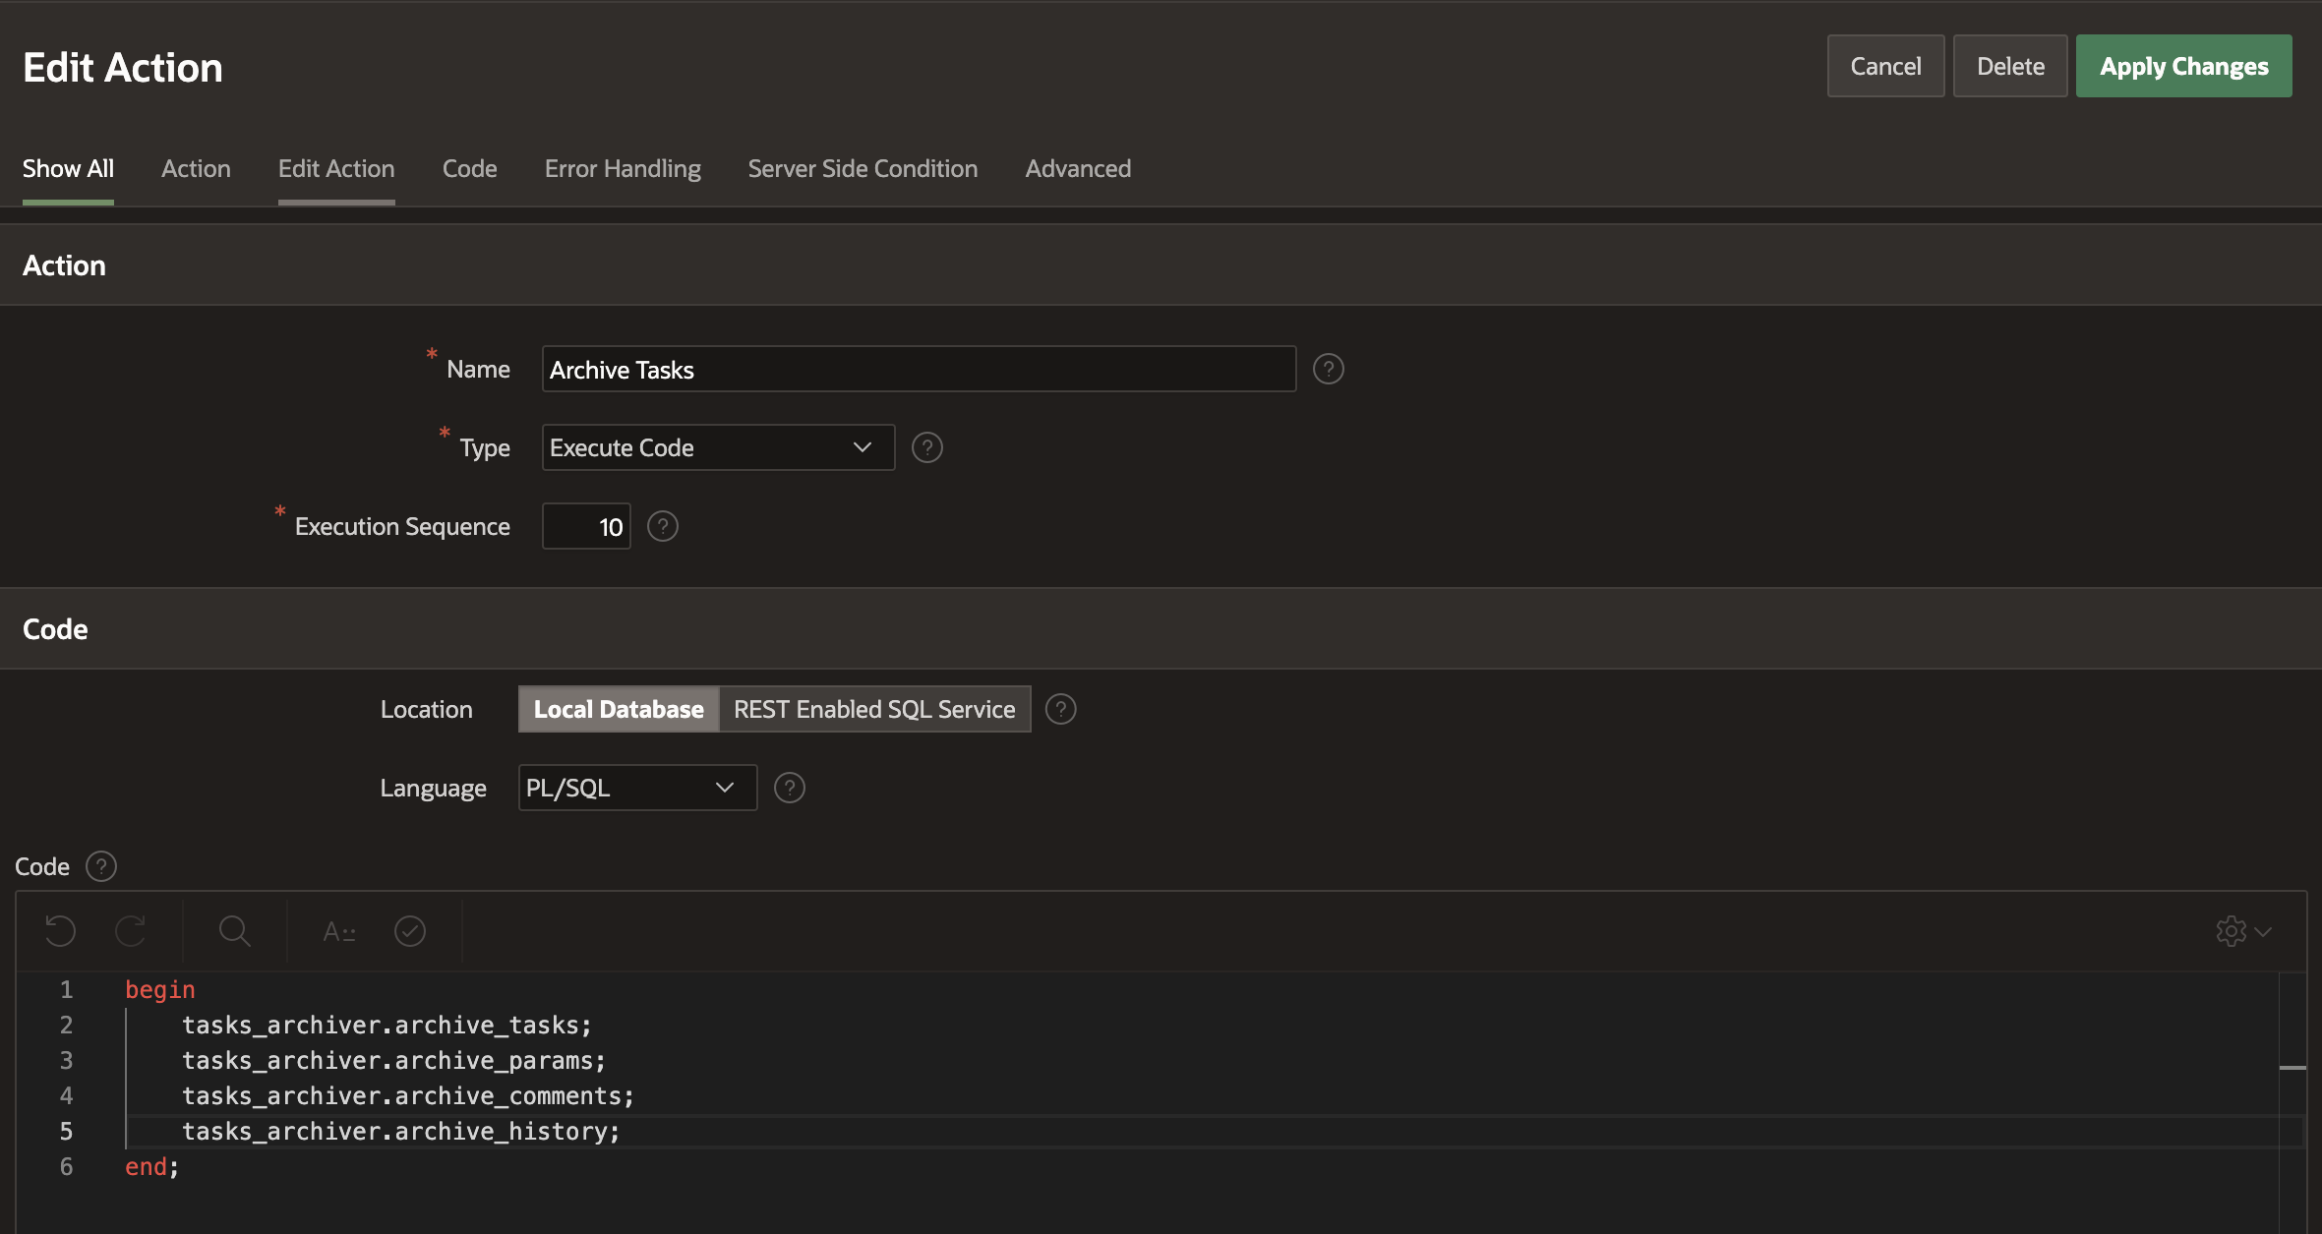
Task: Open help for the Name field
Action: pyautogui.click(x=1328, y=369)
